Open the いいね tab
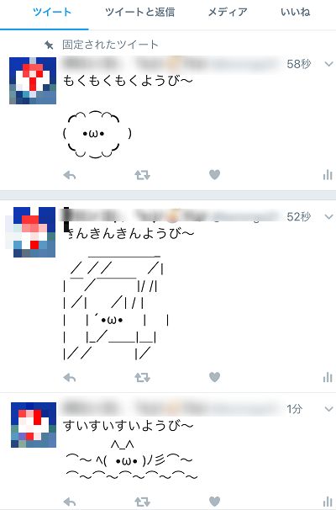The width and height of the screenshot is (336, 510). 296,13
